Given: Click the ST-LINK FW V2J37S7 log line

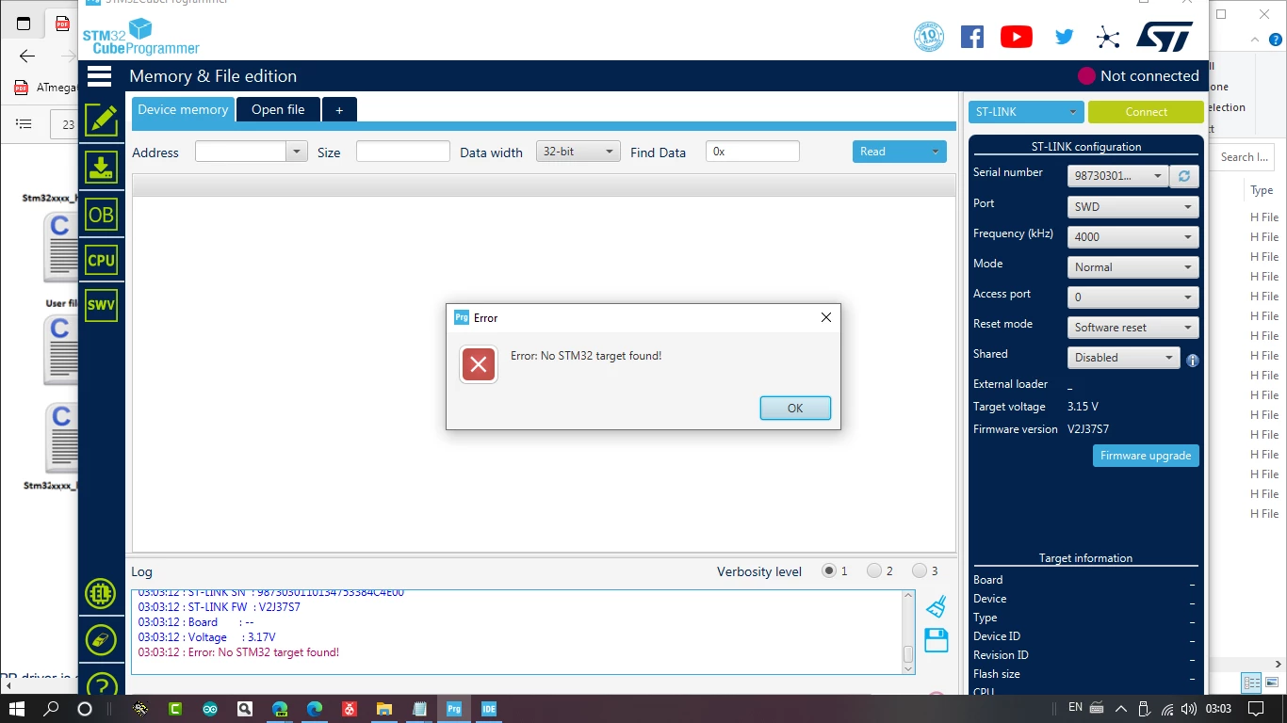Looking at the screenshot, I should click(219, 607).
